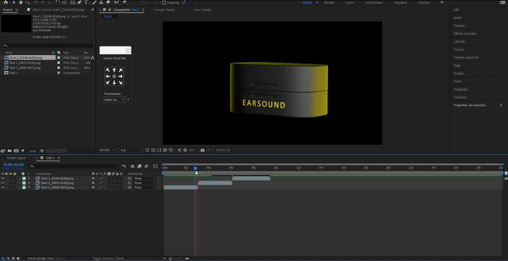Select the Brush tool

click(x=95, y=2)
